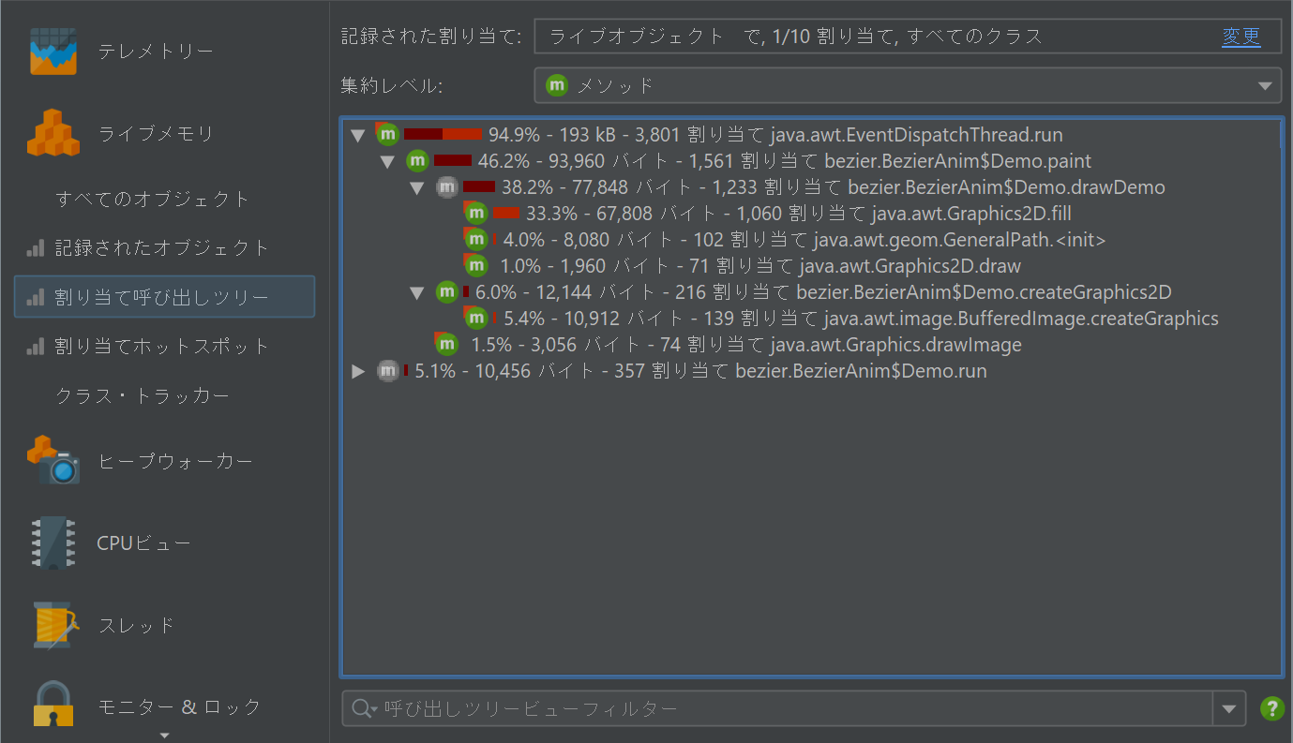This screenshot has height=743, width=1293.
Task: Click the green help question mark icon
Action: (x=1271, y=708)
